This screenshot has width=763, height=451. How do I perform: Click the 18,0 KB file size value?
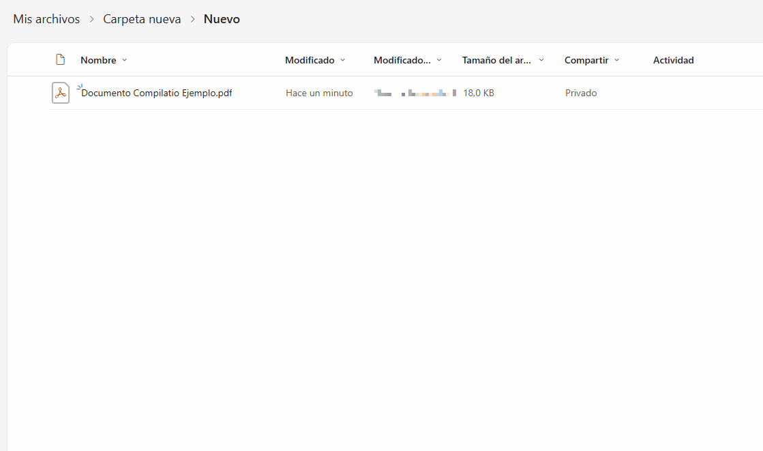(x=479, y=92)
